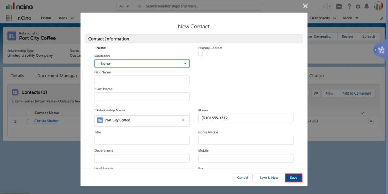
Task: Clear Port City Coffee relationship selection
Action: point(183,120)
